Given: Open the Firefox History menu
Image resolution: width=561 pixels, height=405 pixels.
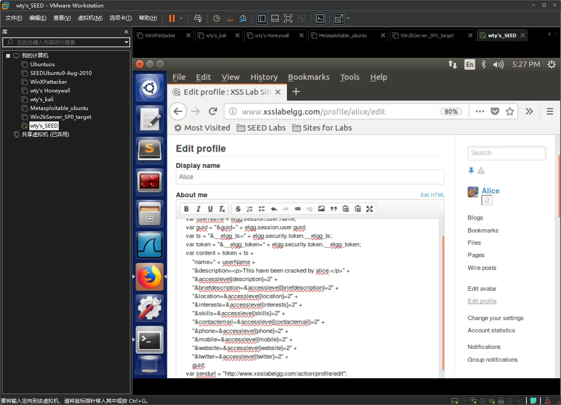Looking at the screenshot, I should point(264,77).
